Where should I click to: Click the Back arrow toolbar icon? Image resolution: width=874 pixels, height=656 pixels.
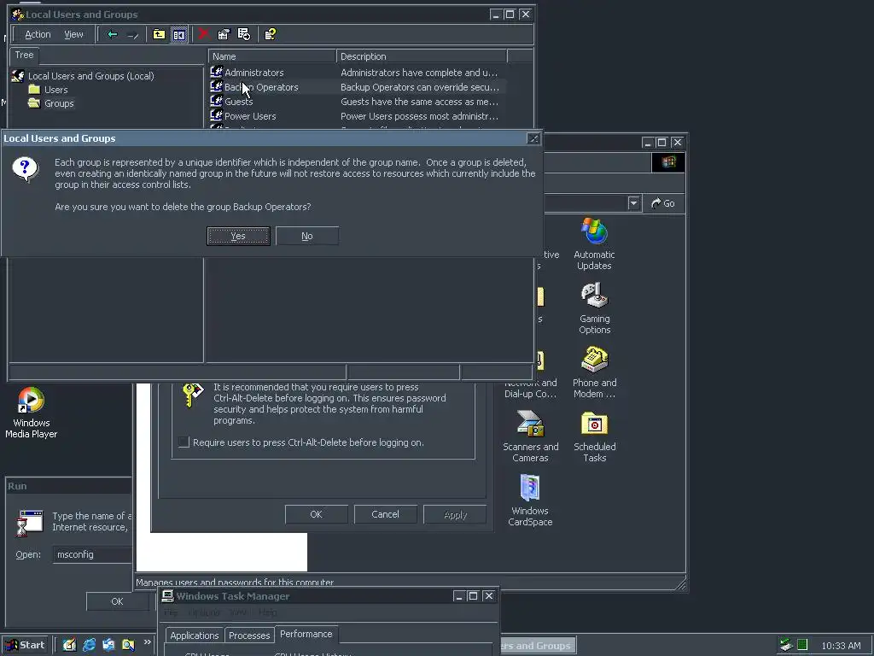pyautogui.click(x=112, y=34)
